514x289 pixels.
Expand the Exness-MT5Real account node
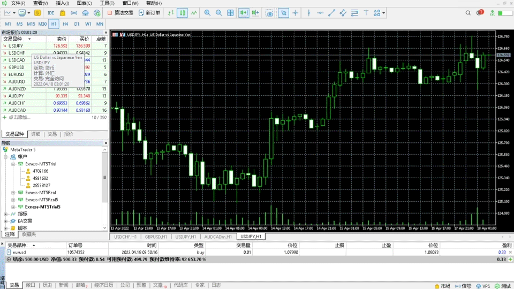[x=13, y=192]
